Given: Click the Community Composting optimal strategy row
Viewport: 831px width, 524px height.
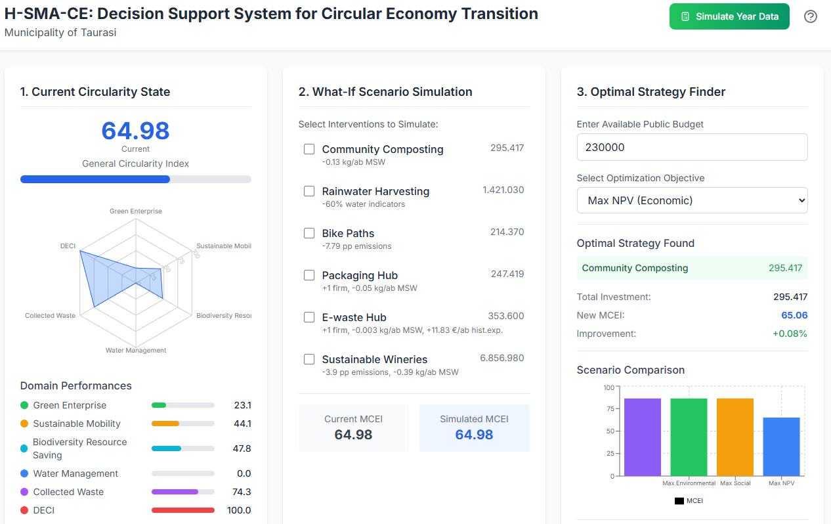Looking at the screenshot, I should [692, 268].
